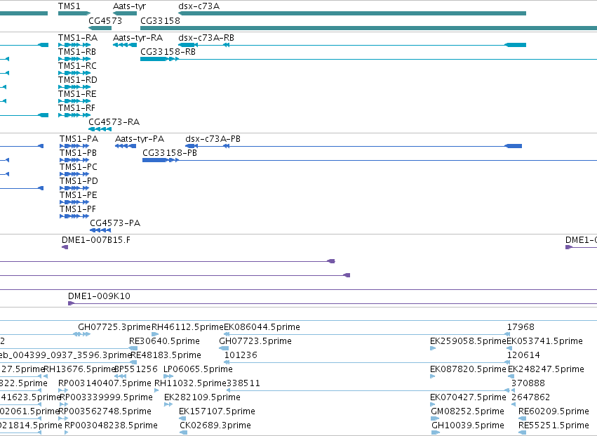Click the CG33158 gene label
597x436 pixels.
pyautogui.click(x=160, y=20)
